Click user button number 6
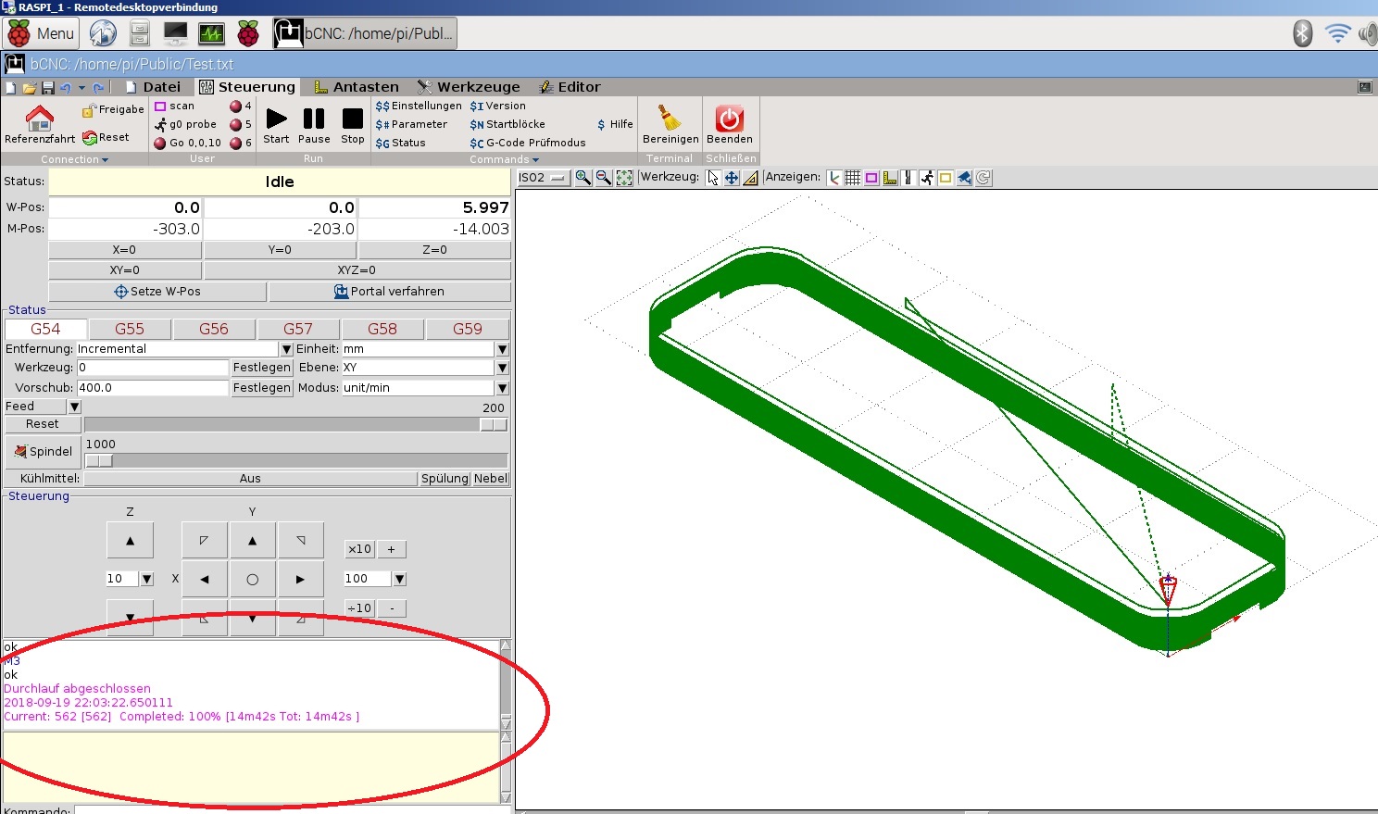Screen dimensions: 1378x814 (x=241, y=143)
